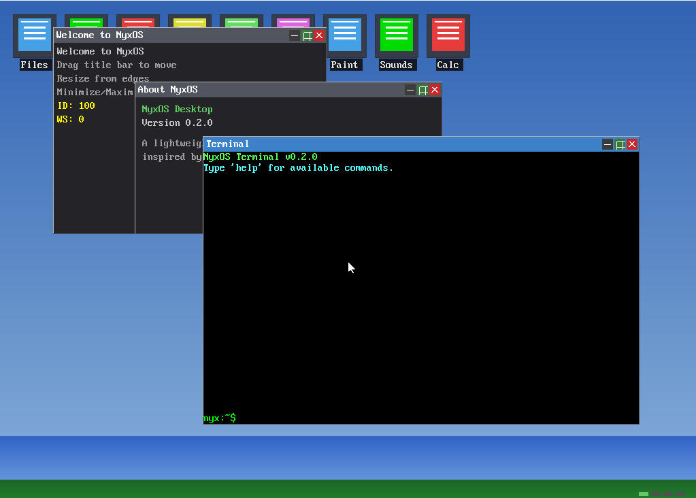Click 'NyxOS Desktop' text in About window

click(x=177, y=109)
